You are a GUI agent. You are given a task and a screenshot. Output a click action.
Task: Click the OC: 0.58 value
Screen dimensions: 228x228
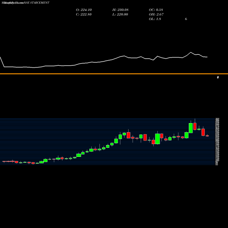coord(156,10)
